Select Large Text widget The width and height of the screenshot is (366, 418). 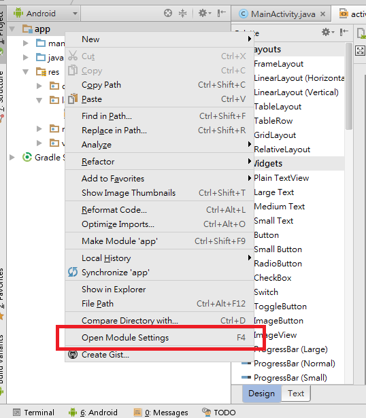coord(273,192)
